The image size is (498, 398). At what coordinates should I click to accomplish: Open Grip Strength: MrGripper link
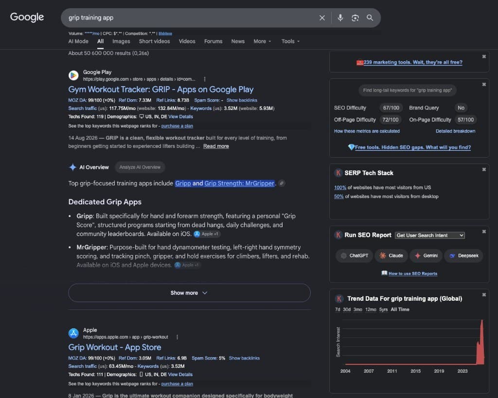tap(239, 183)
